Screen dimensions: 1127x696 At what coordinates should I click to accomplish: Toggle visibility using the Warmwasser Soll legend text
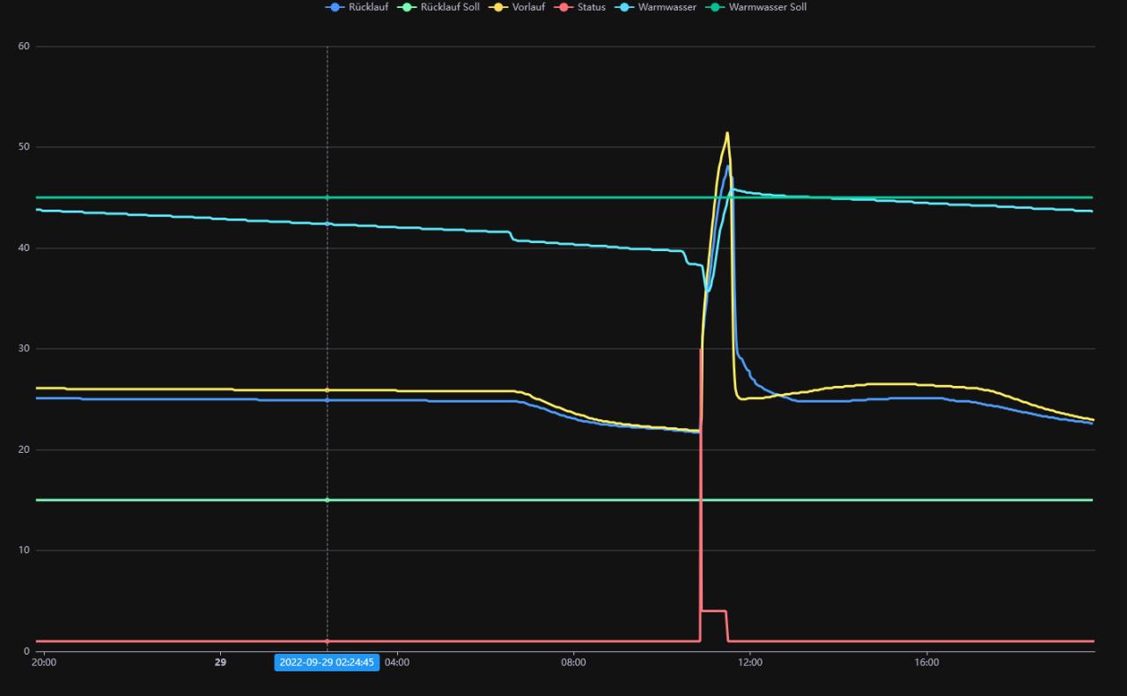pos(767,7)
